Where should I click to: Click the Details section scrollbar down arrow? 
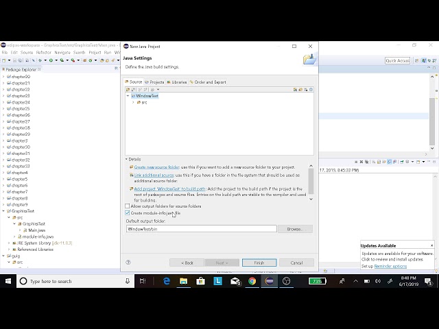click(311, 199)
